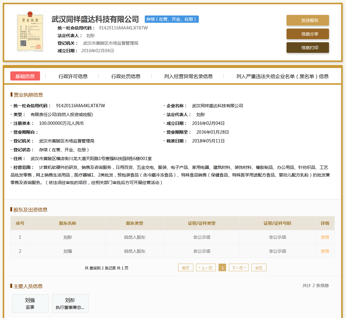Click the 下一页 pagination button
The height and width of the screenshot is (318, 346).
(239, 267)
